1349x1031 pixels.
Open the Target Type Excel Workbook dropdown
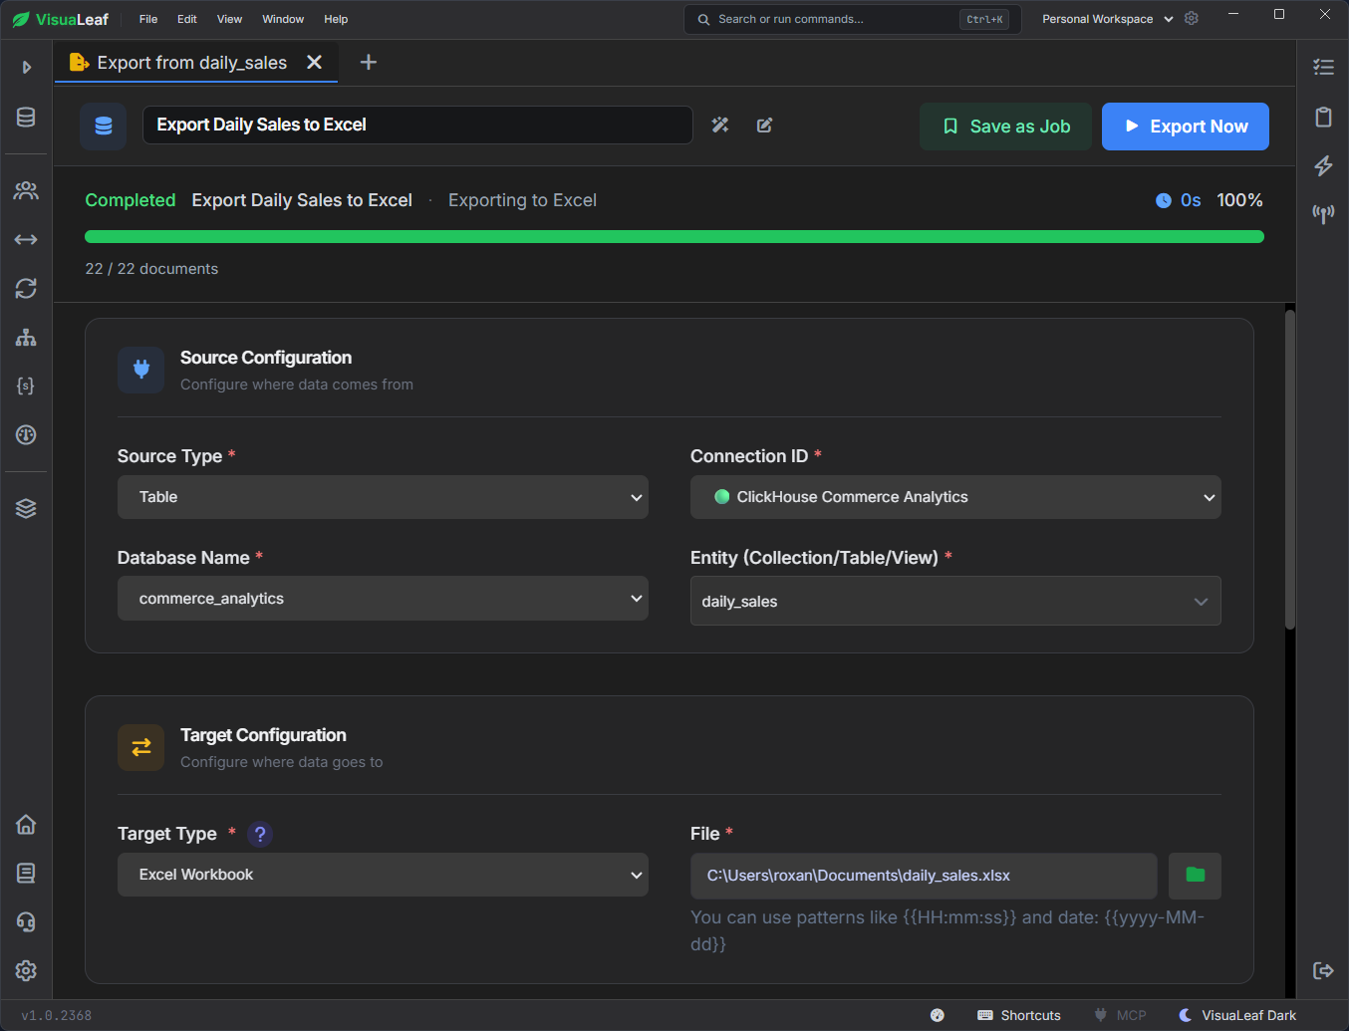pyautogui.click(x=383, y=875)
